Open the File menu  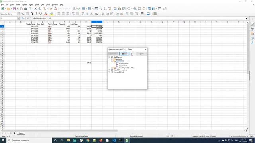(2, 5)
